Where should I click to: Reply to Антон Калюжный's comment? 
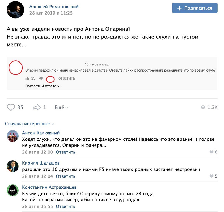[65, 152]
